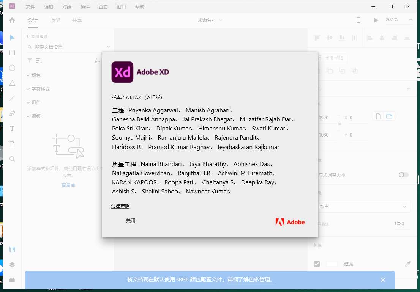Viewport: 420px width, 292px height.
Task: Click the sort order icon in assets
Action: click(x=39, y=60)
